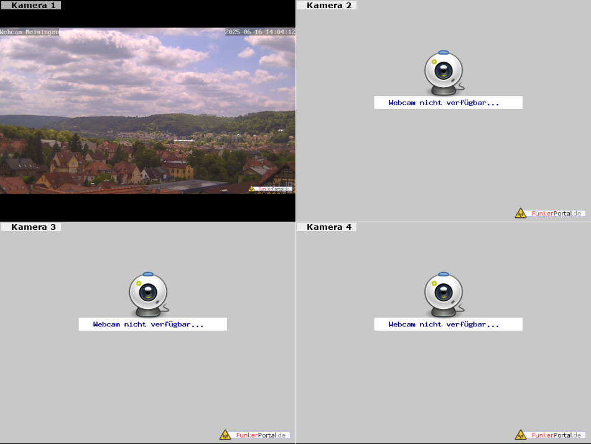Click the webcam icon in Kamera 4
Viewport: 591px width, 444px height.
pos(444,295)
